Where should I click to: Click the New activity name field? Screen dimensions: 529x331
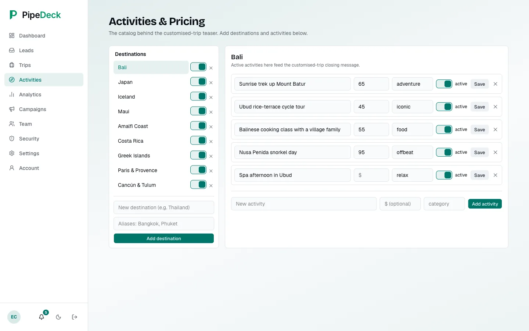(304, 204)
